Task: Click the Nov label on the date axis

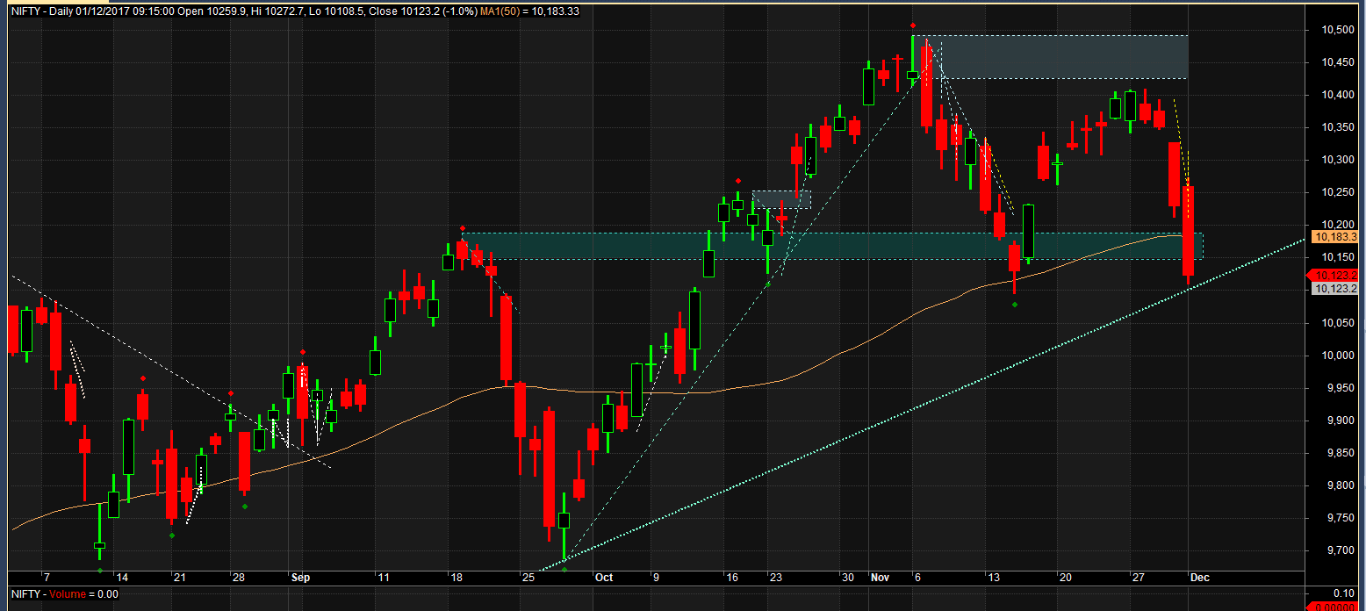Action: 881,578
